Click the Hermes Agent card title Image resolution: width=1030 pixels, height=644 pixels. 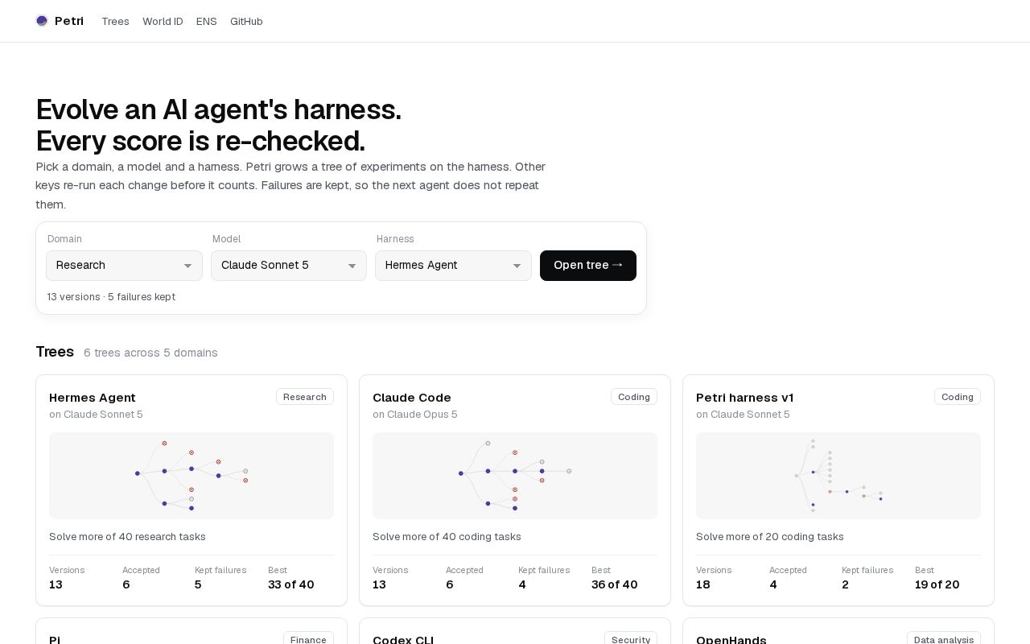(93, 398)
